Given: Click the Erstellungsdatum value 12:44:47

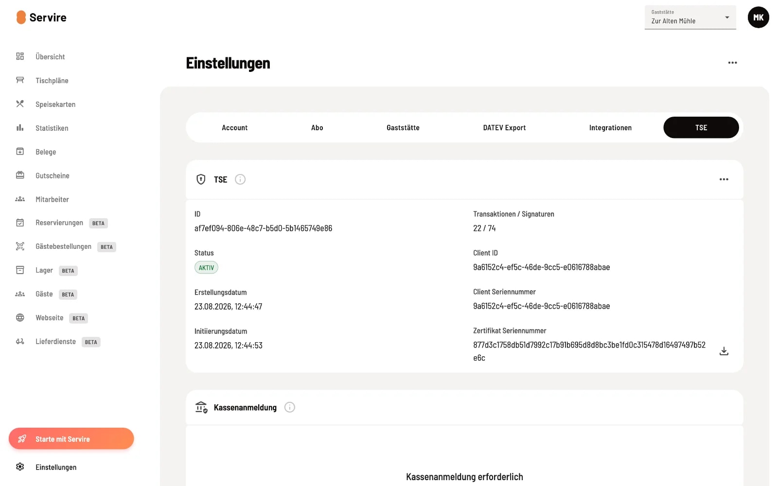Looking at the screenshot, I should coord(228,306).
